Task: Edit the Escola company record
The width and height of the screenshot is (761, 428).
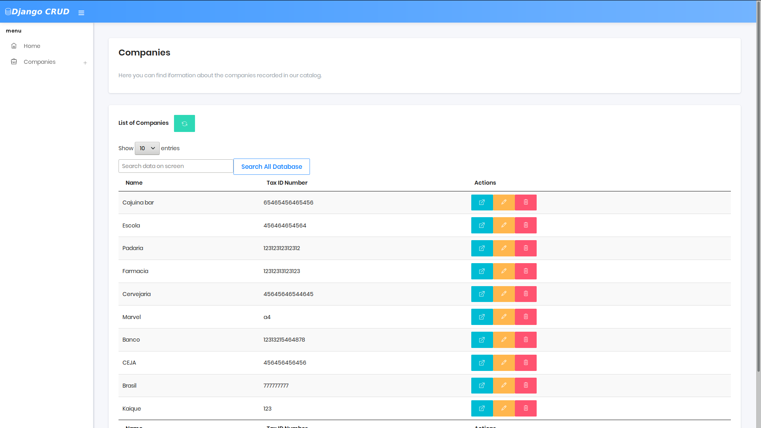Action: (504, 225)
